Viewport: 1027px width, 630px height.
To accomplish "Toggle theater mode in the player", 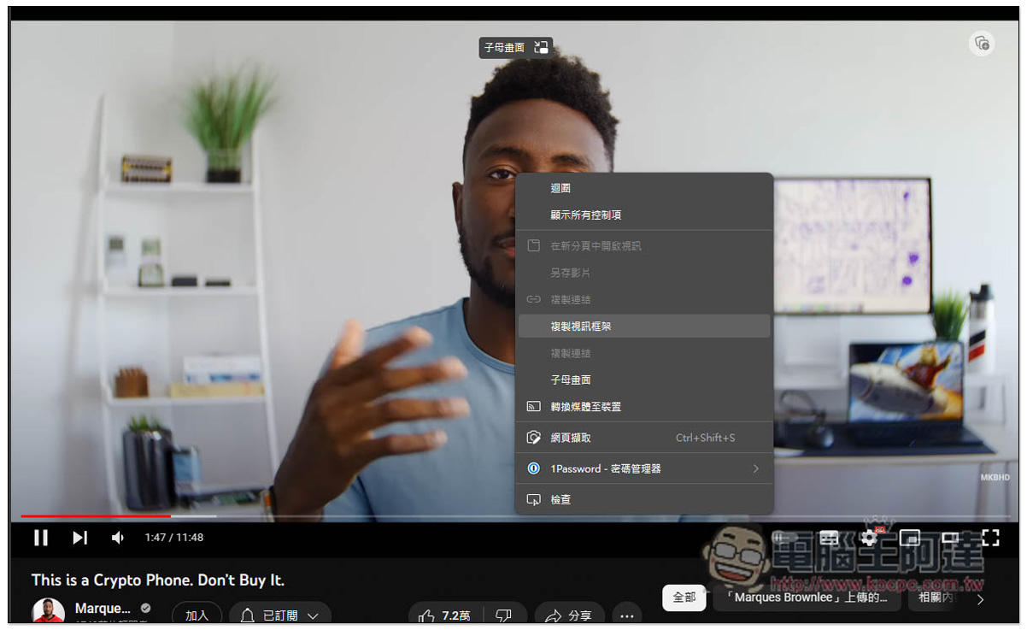I will coord(949,538).
